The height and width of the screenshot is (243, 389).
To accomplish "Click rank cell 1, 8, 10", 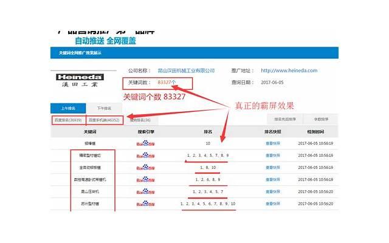I will [208, 168].
